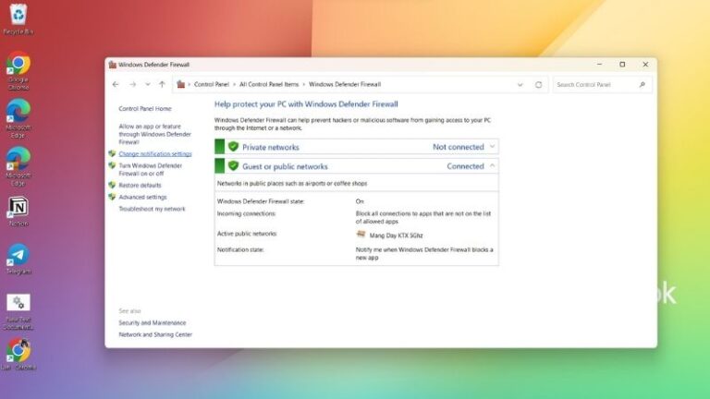The height and width of the screenshot is (399, 710).
Task: Collapse the Guest or public networks section
Action: click(493, 166)
